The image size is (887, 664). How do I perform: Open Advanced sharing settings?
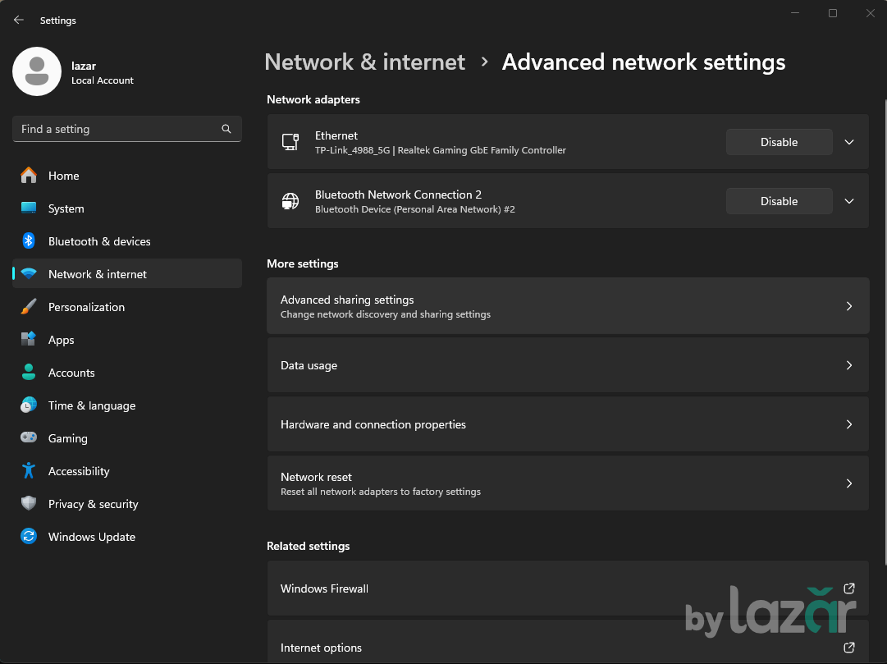tap(567, 306)
